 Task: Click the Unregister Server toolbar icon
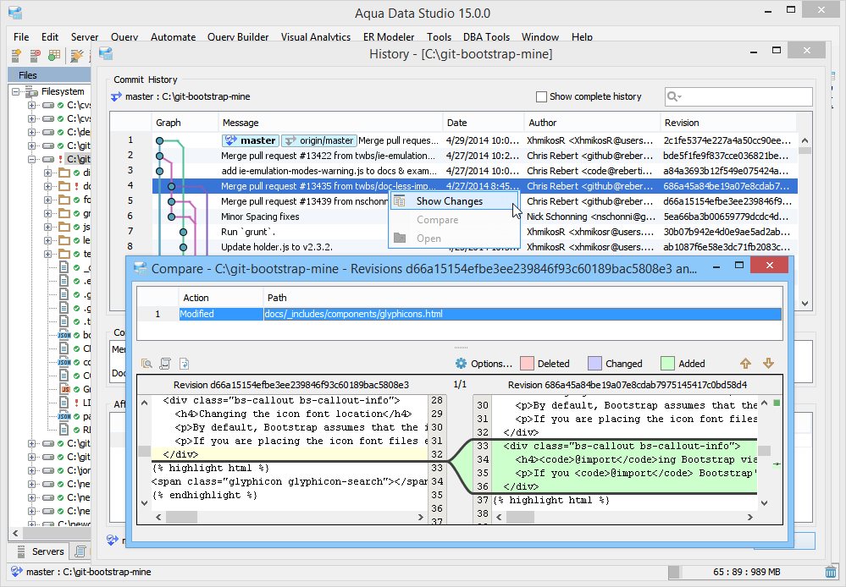coord(35,55)
